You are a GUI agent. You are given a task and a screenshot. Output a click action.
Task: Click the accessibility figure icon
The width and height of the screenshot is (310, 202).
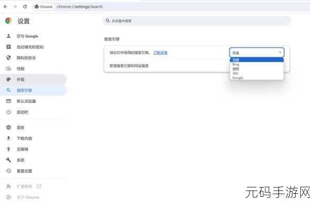click(8, 149)
